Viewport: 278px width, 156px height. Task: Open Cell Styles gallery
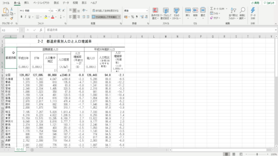point(176,13)
